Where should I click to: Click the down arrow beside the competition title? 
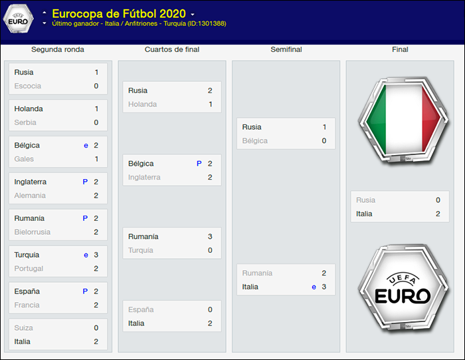(45, 23)
